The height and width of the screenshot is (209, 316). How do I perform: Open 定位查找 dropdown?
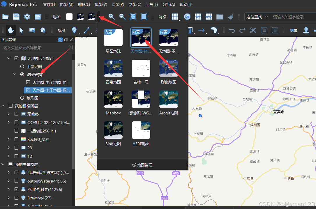click(x=257, y=17)
